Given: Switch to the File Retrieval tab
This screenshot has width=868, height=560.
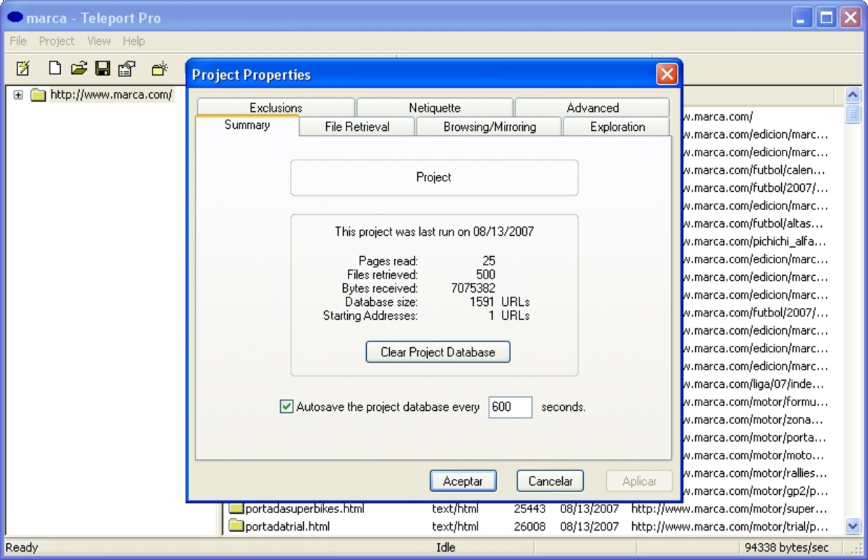Looking at the screenshot, I should 357,127.
